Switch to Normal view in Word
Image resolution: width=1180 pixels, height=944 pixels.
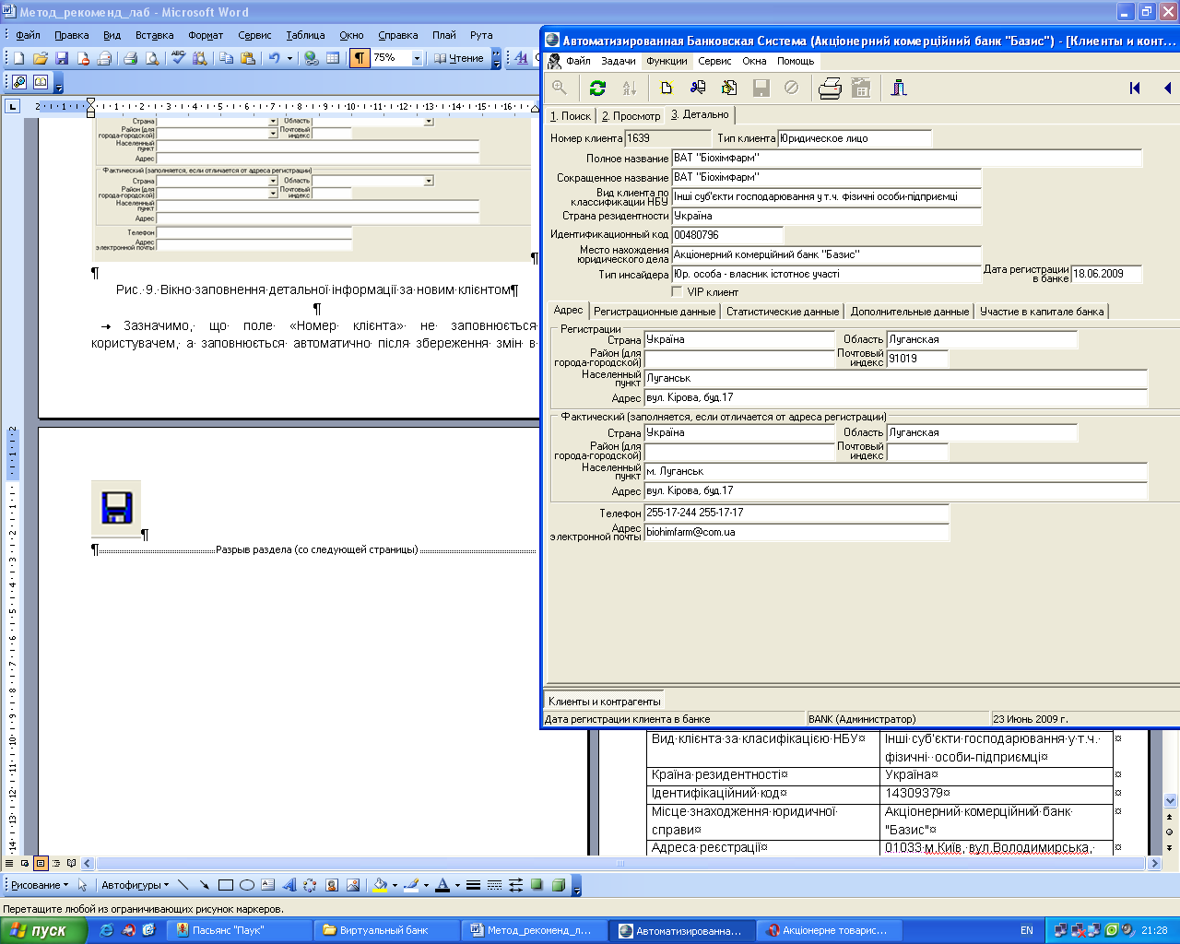pyautogui.click(x=9, y=864)
